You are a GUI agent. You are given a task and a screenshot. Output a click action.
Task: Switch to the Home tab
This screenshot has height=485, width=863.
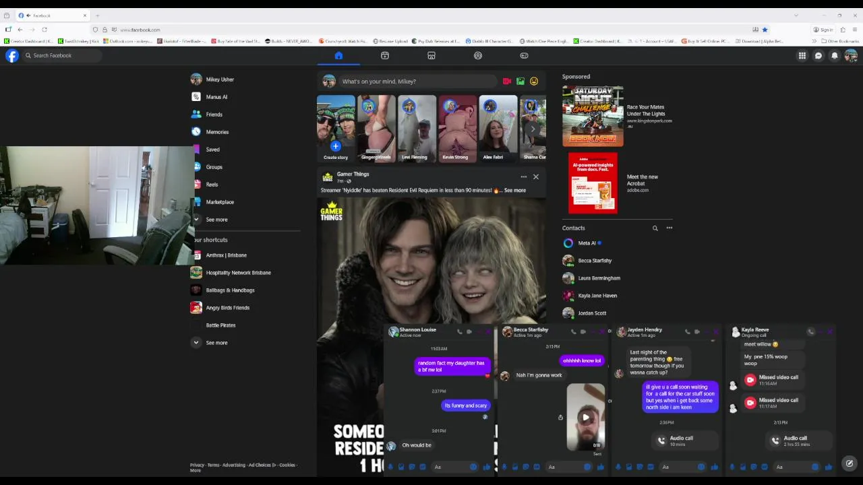pyautogui.click(x=338, y=56)
